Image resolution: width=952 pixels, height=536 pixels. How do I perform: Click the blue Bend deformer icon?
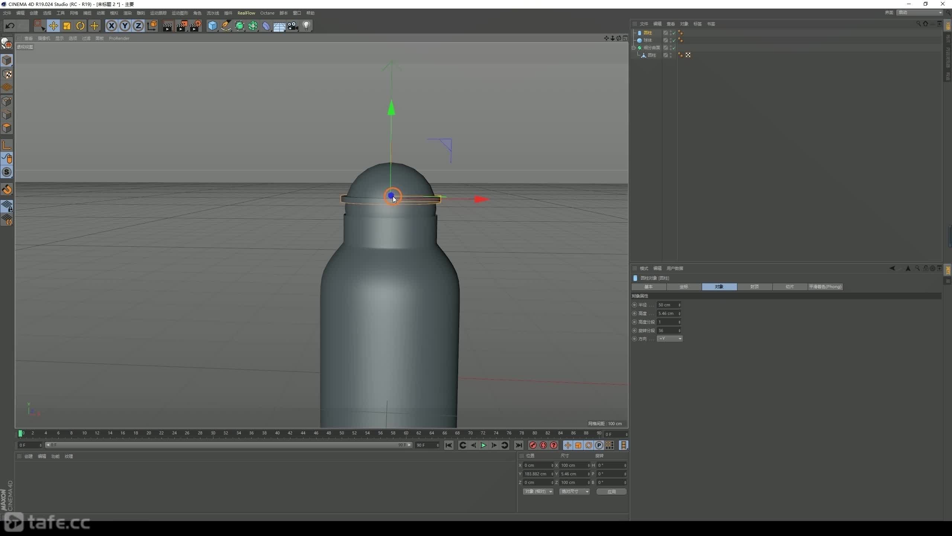coord(266,26)
